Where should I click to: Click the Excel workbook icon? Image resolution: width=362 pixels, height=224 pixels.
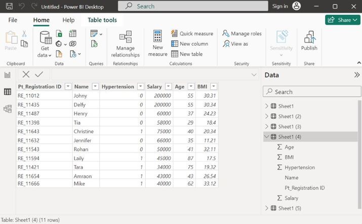point(59,34)
